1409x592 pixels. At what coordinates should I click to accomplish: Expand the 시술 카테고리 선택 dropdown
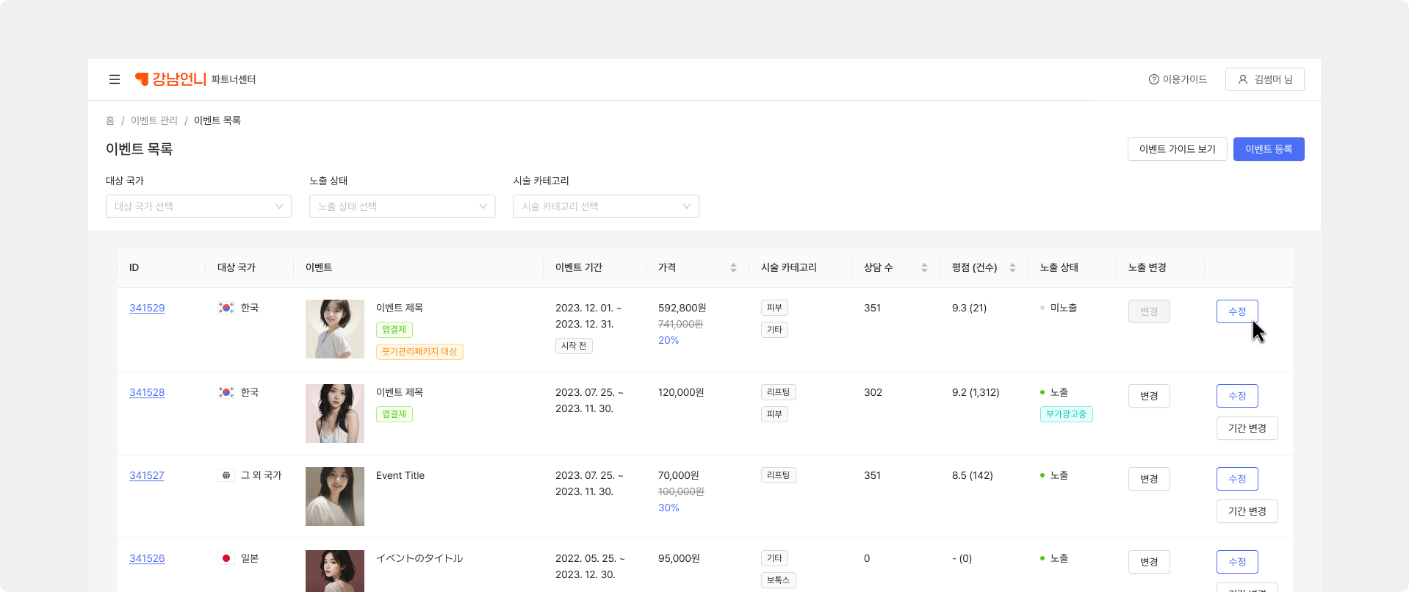click(x=605, y=206)
